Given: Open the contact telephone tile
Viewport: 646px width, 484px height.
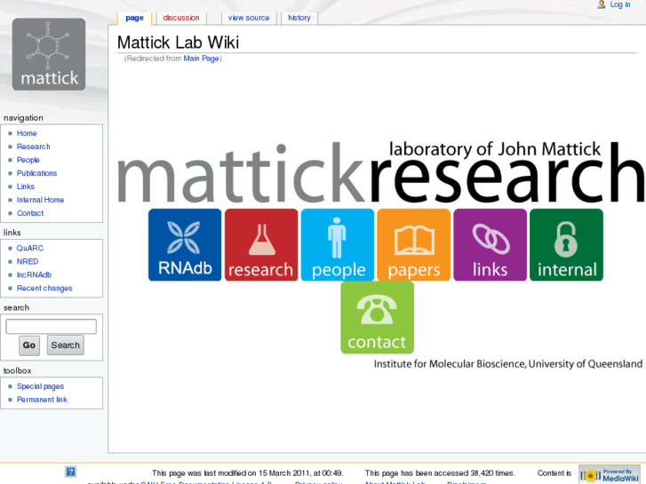Looking at the screenshot, I should point(377,318).
